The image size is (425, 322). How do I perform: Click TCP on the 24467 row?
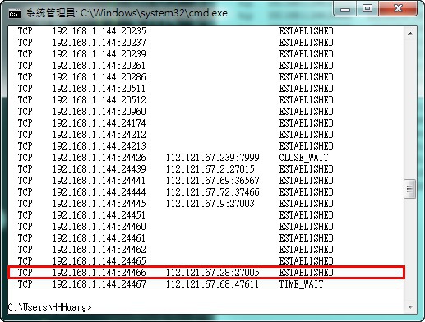pos(25,284)
